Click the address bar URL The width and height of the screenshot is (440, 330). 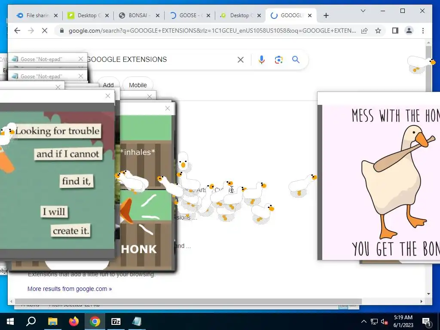[x=212, y=31]
